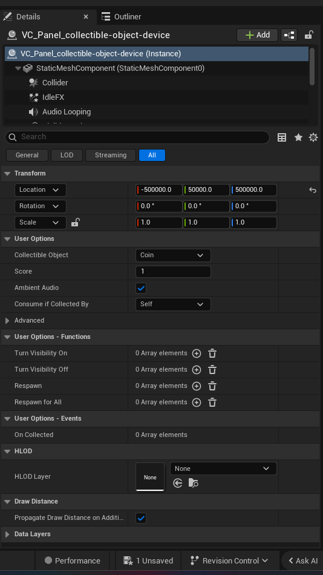This screenshot has height=575, width=323.
Task: Open Details view settings gear icon
Action: pyautogui.click(x=313, y=137)
